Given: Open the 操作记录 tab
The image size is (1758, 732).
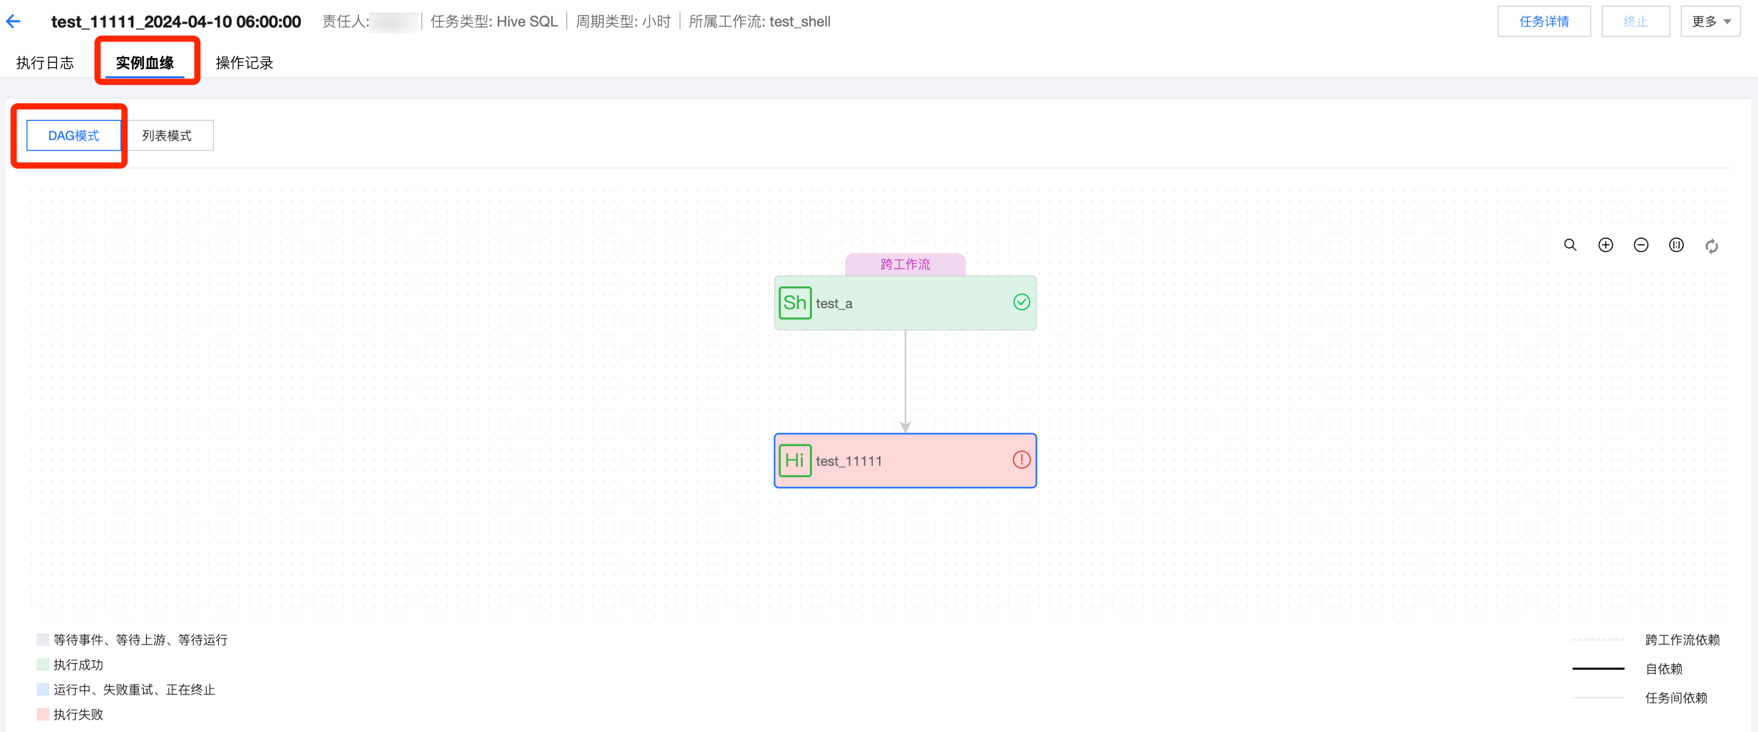Looking at the screenshot, I should pyautogui.click(x=244, y=63).
